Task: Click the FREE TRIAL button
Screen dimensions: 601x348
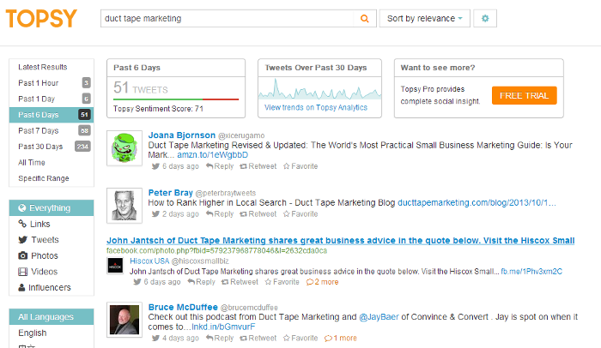Action: point(524,95)
